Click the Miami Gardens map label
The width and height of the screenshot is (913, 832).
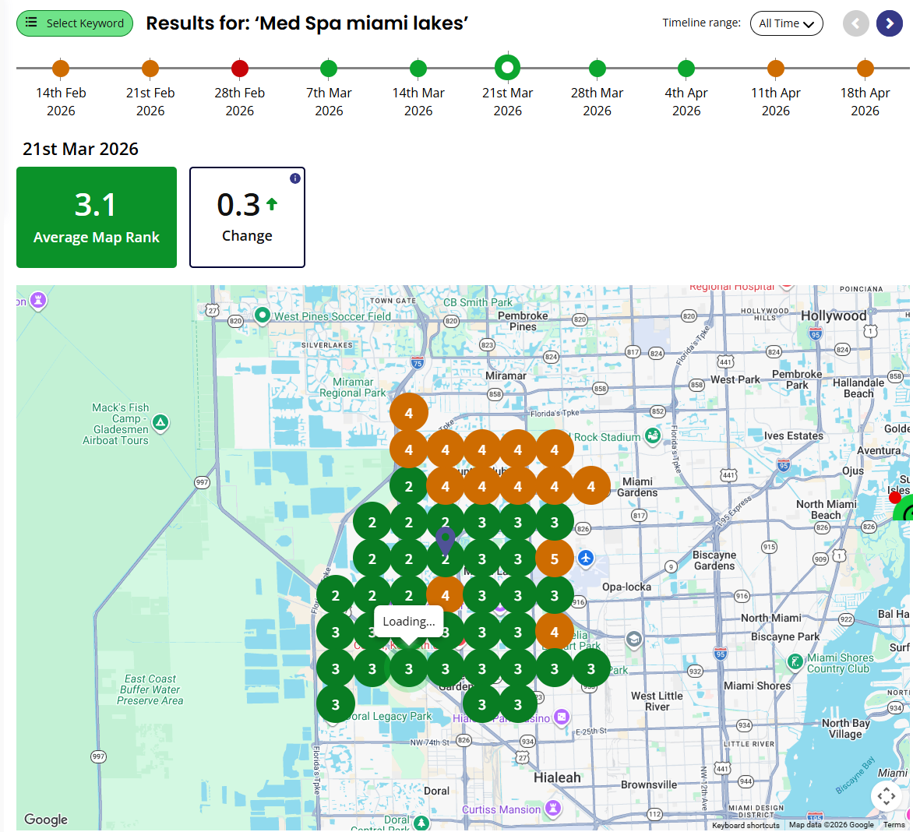637,488
